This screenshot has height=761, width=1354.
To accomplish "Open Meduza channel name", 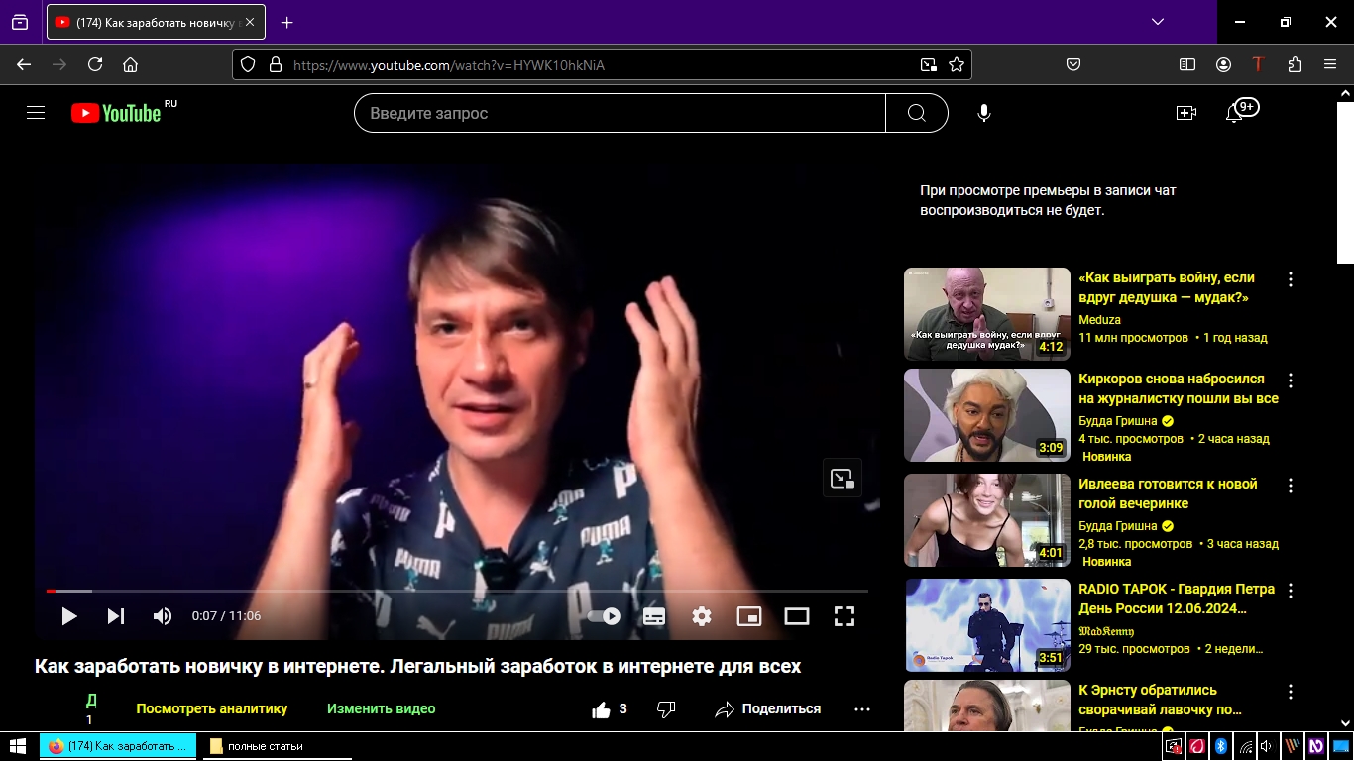I will 1099,320.
